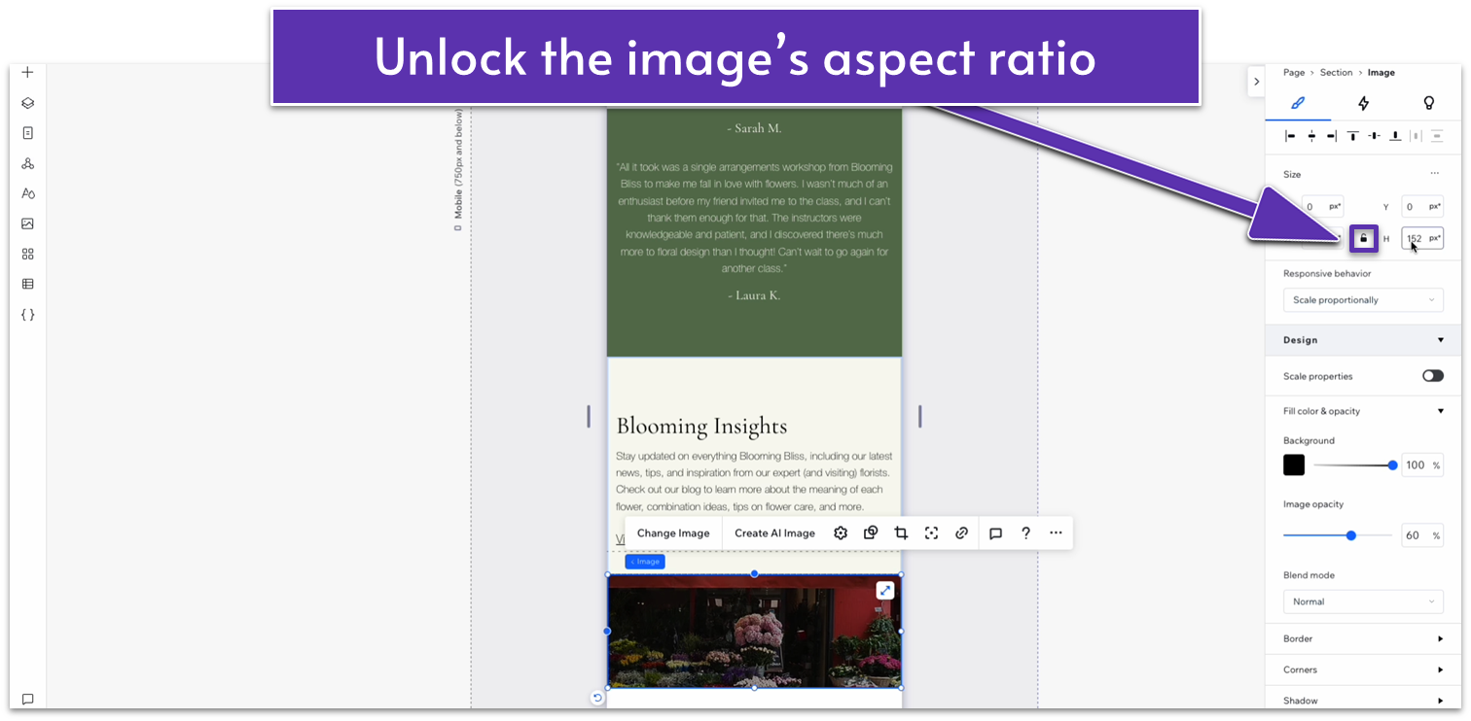Expand the Corners section
Image resolution: width=1471 pixels, height=721 pixels.
coord(1441,669)
